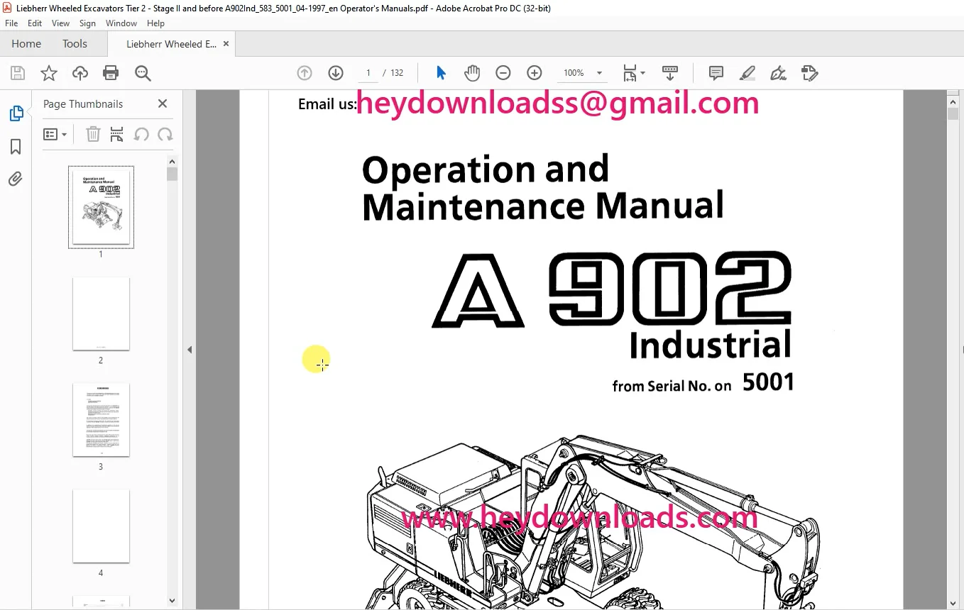Screen dimensions: 964x610
Task: Rotate page counterclockwise
Action: click(x=141, y=135)
